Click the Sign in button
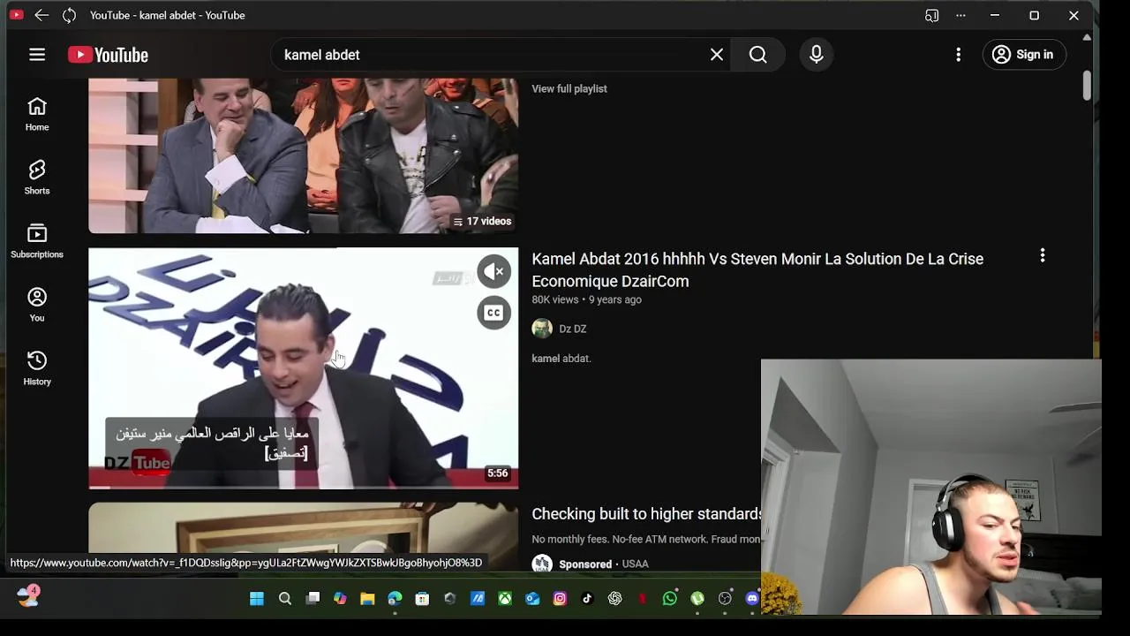 pos(1024,55)
